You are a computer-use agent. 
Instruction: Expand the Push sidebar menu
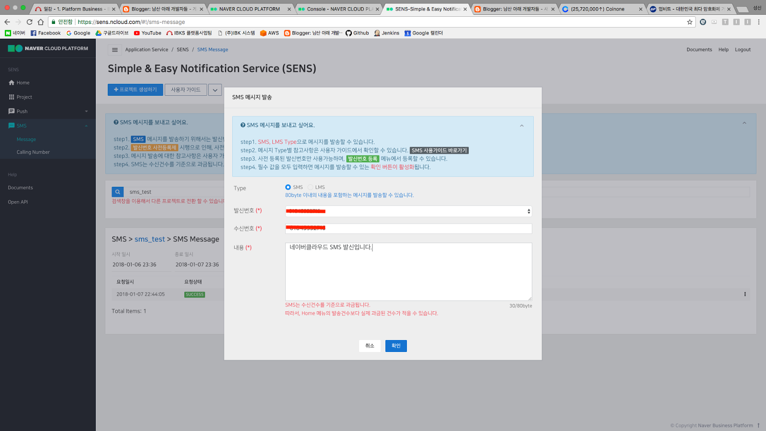coord(48,111)
